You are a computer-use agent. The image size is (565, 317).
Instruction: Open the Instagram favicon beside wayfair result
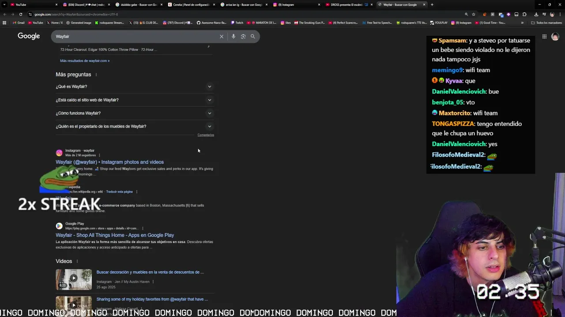[x=59, y=153]
